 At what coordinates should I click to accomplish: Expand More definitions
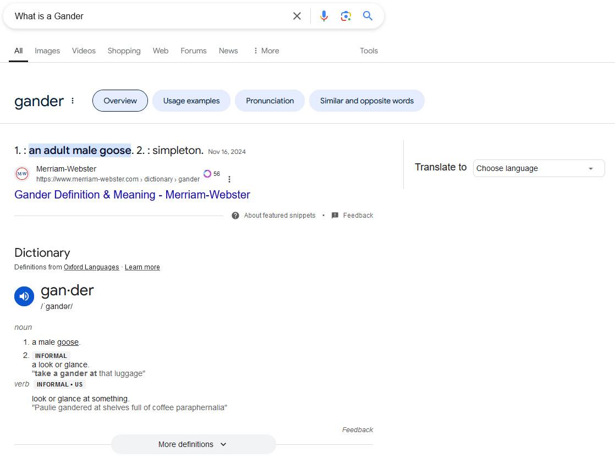194,444
